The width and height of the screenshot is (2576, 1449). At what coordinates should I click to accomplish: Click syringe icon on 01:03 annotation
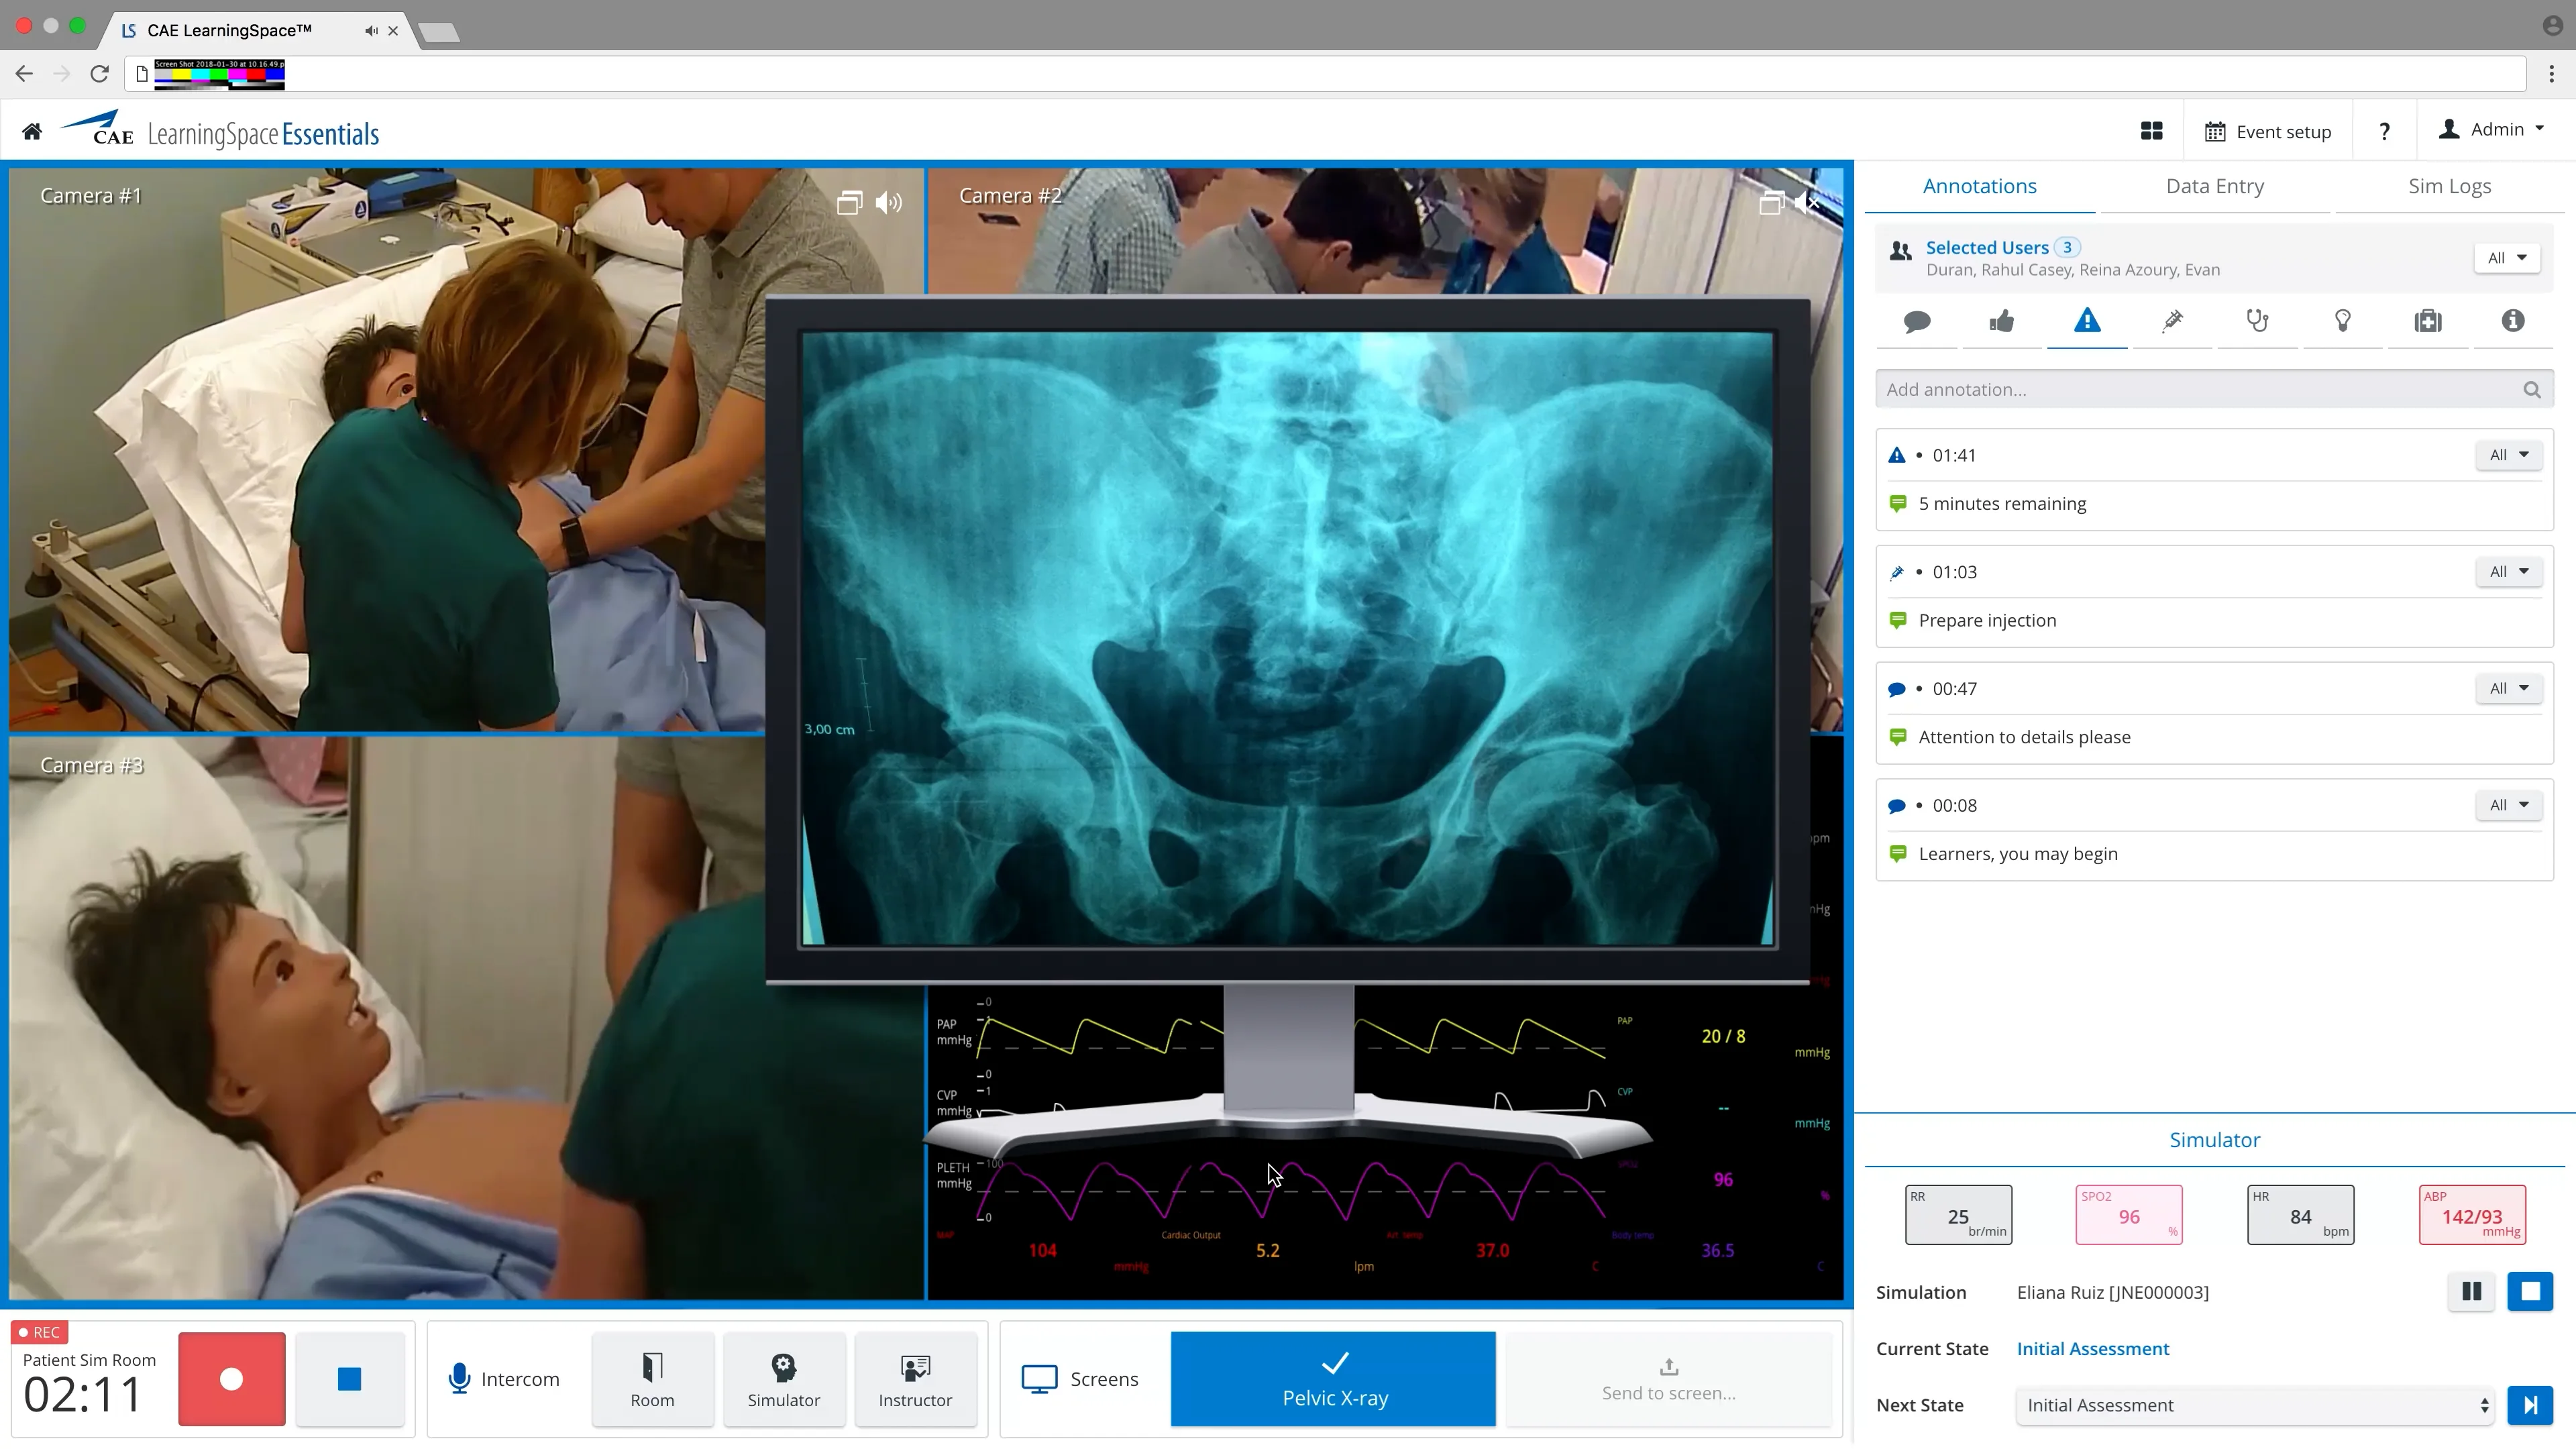(x=1896, y=573)
